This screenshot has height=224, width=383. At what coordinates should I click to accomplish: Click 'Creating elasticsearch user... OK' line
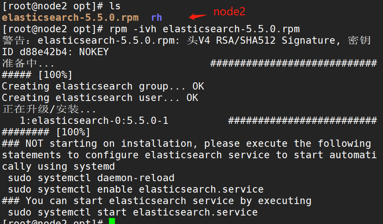point(100,98)
